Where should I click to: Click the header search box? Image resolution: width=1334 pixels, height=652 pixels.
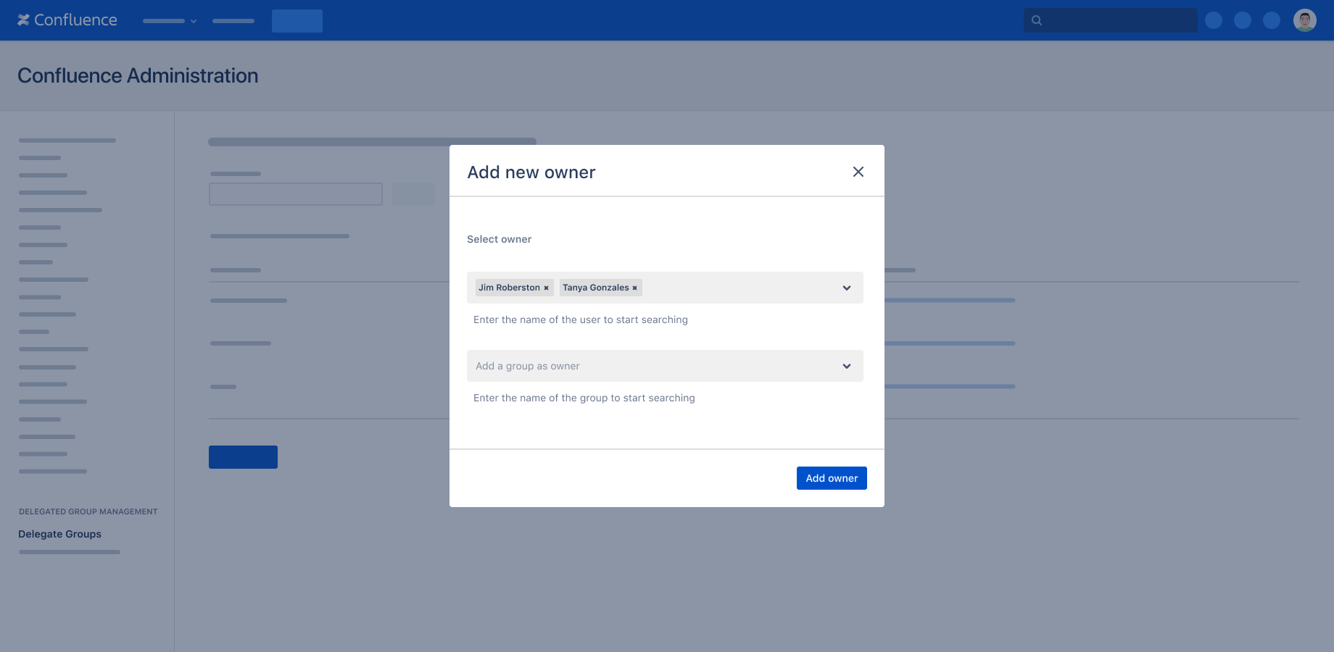tap(1111, 20)
